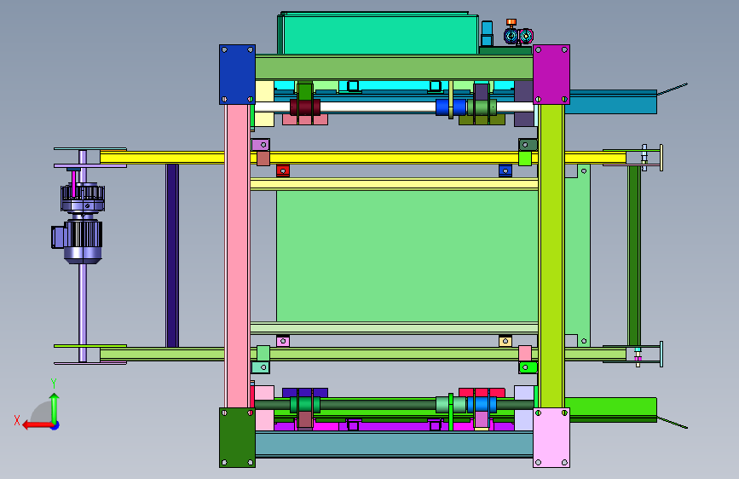Select the magenta corner plate on the frame

(551, 74)
